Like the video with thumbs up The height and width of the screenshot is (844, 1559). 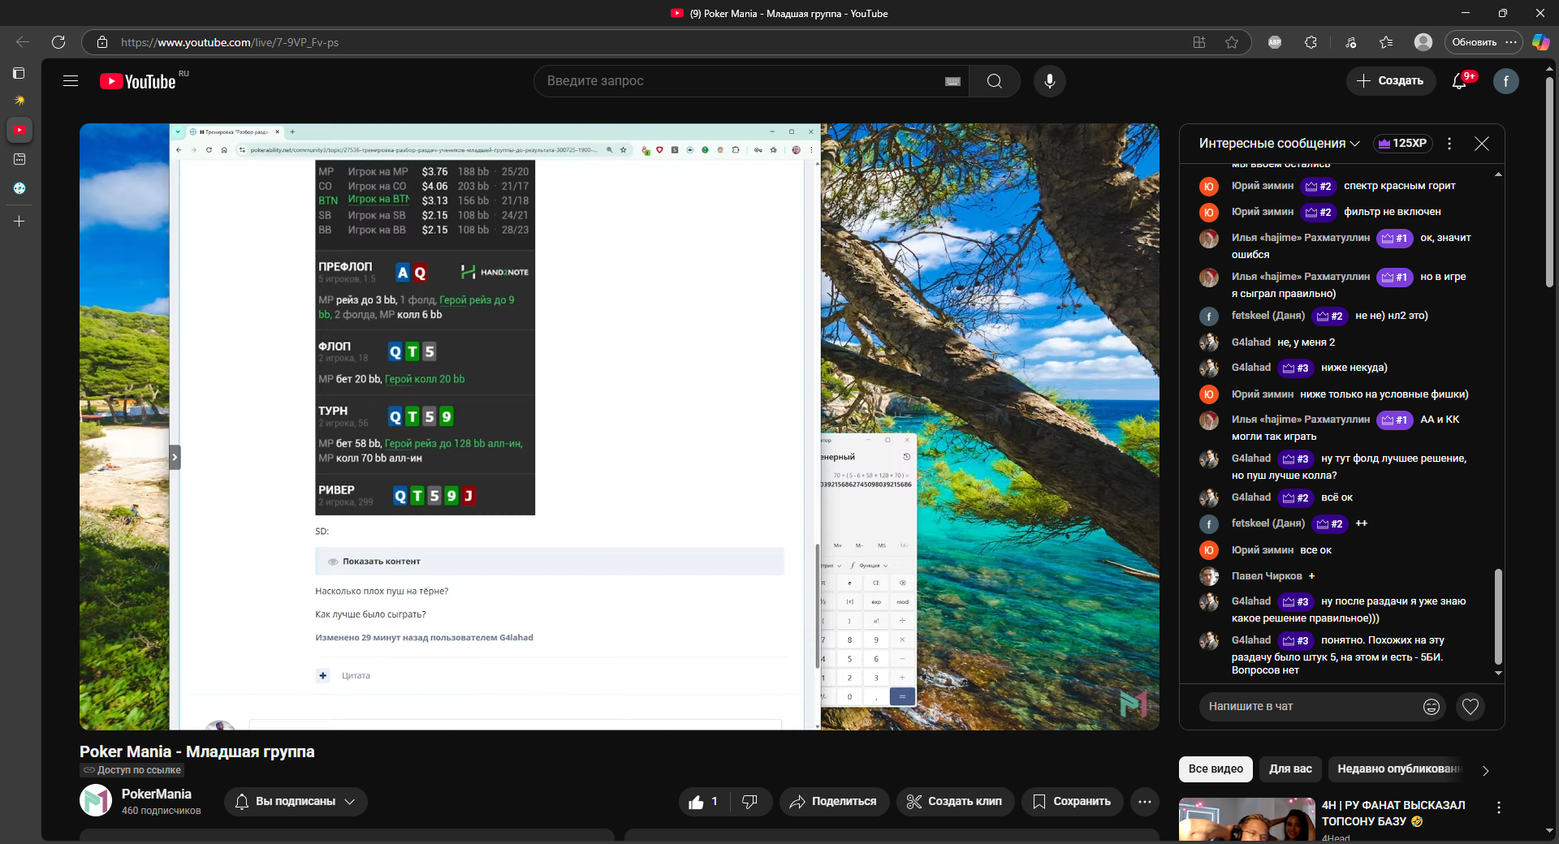point(703,802)
